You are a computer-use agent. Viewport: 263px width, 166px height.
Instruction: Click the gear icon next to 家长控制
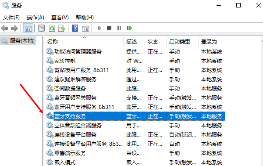pyautogui.click(x=50, y=61)
